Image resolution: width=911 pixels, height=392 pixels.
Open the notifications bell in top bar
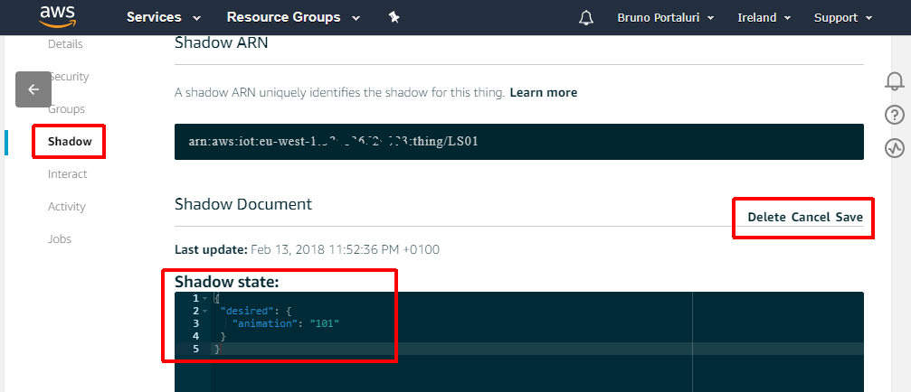586,18
